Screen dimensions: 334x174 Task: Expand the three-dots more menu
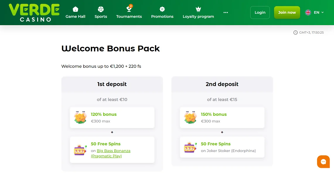226,13
